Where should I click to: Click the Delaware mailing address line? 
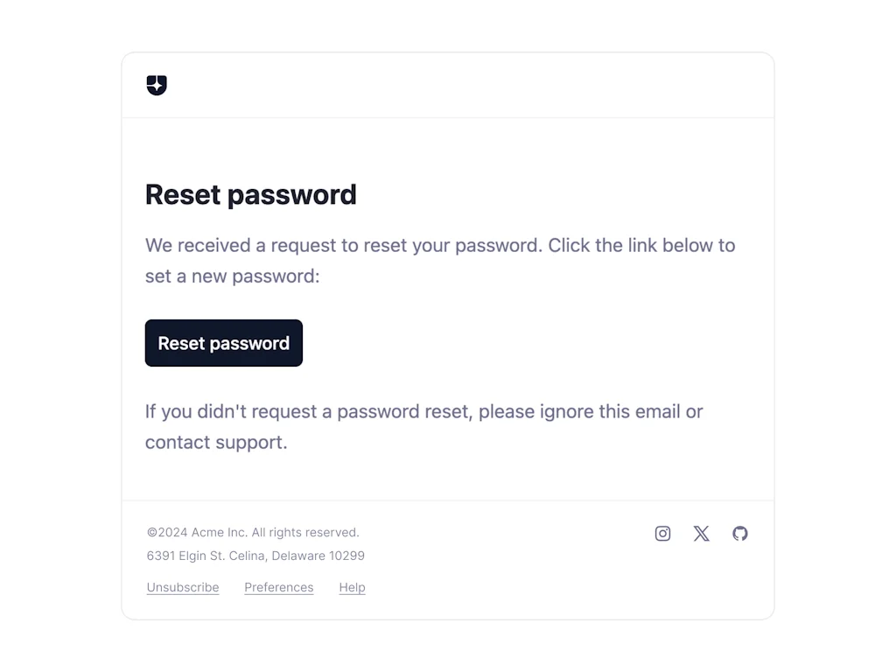[255, 556]
